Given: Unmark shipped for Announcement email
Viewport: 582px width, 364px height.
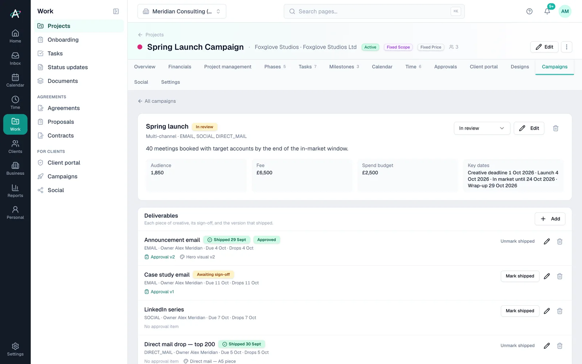Looking at the screenshot, I should (x=518, y=241).
